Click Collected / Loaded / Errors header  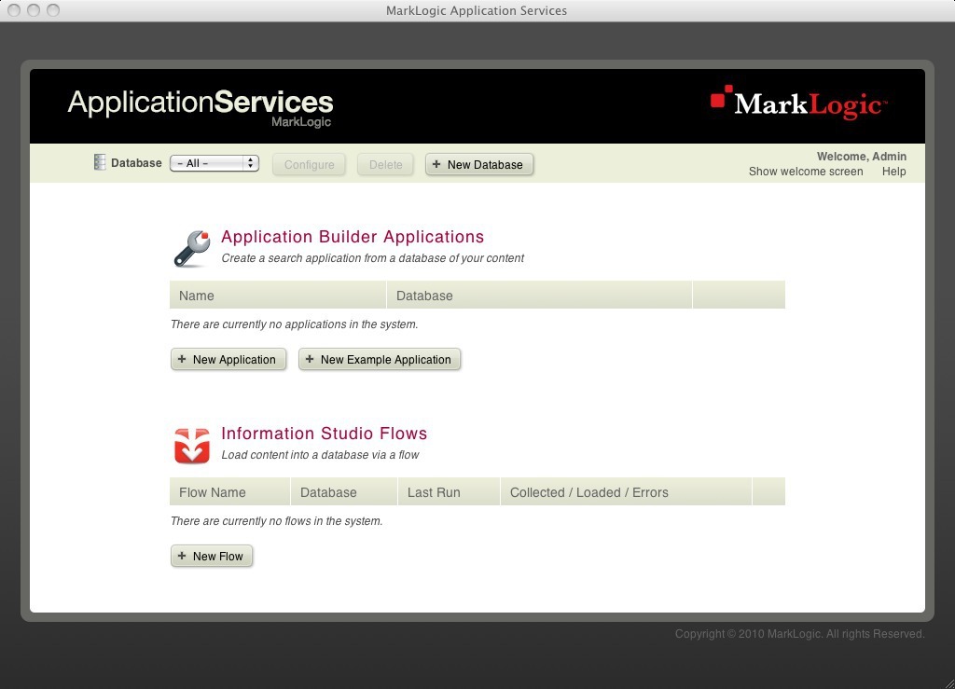(x=626, y=491)
